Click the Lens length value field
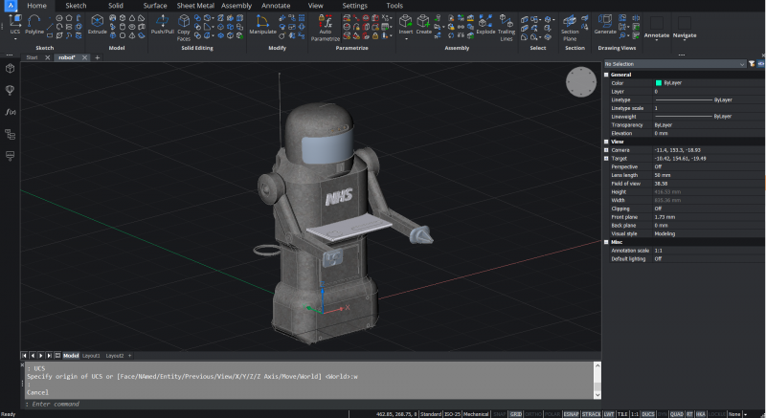 pos(709,175)
